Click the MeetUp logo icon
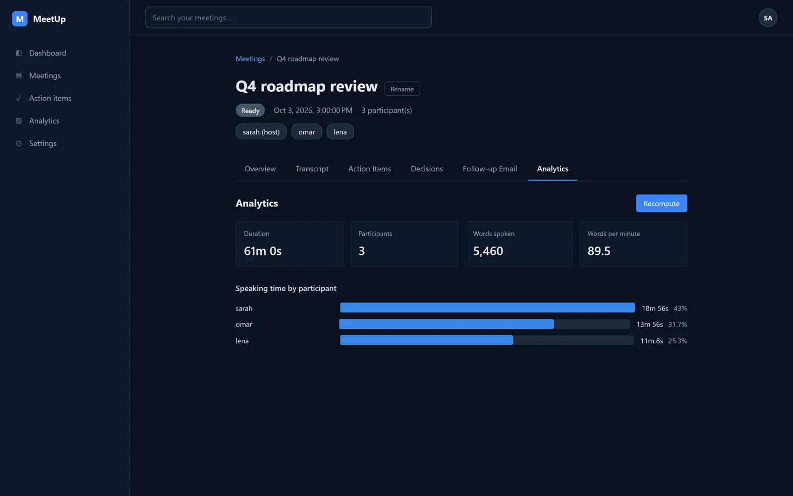This screenshot has width=793, height=496. 20,19
